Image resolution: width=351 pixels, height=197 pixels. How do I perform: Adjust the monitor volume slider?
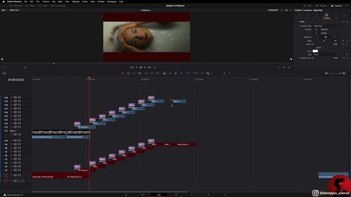tap(335, 73)
